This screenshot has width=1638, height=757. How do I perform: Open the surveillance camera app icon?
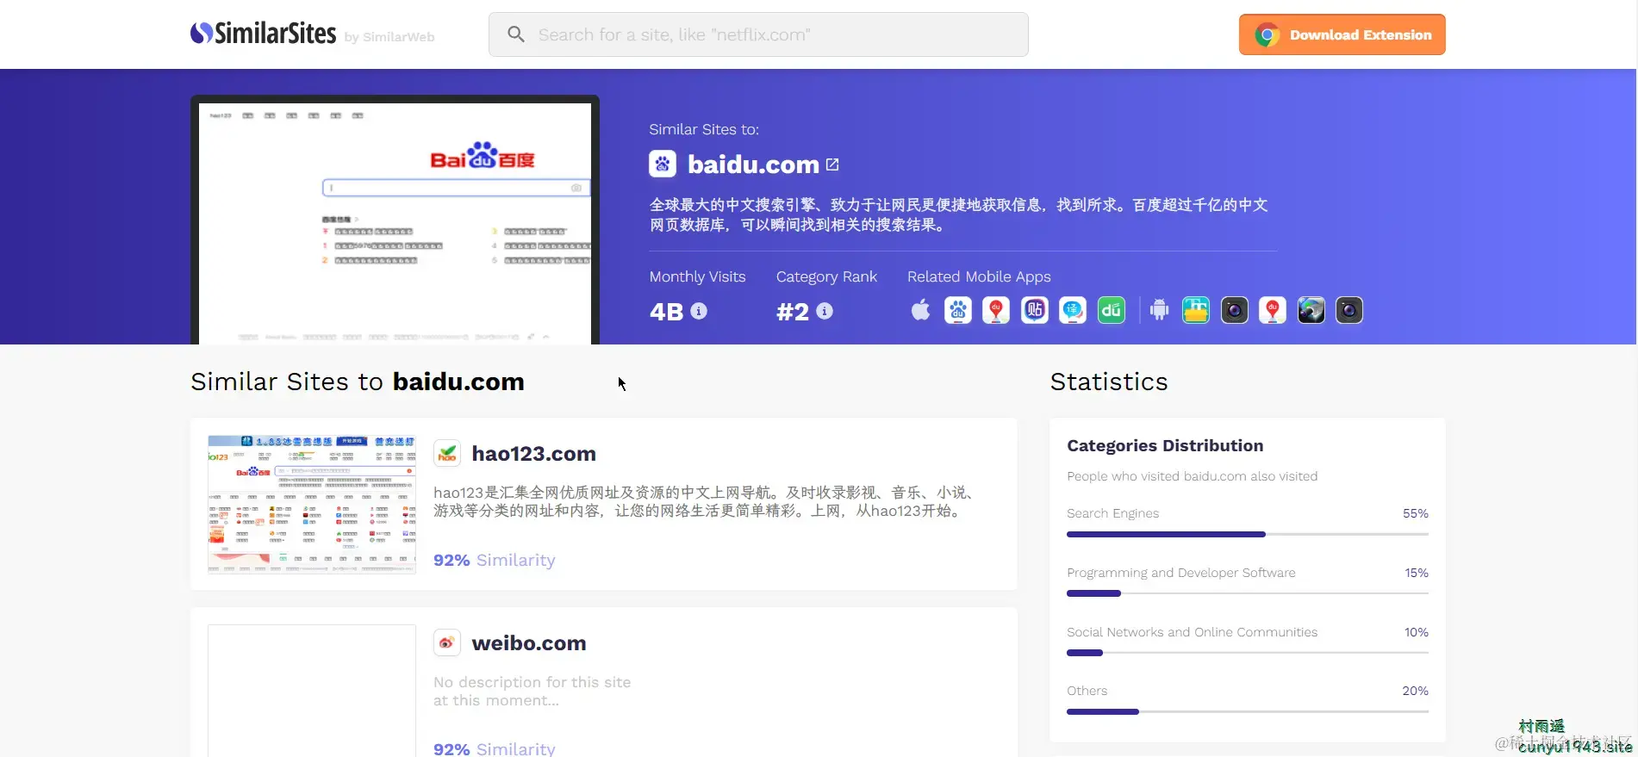[x=1311, y=310]
